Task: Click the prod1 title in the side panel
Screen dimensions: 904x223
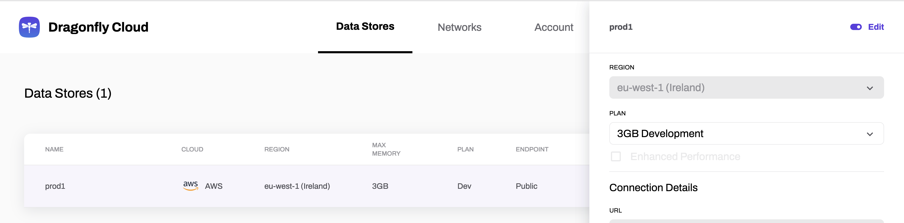Action: [x=621, y=27]
